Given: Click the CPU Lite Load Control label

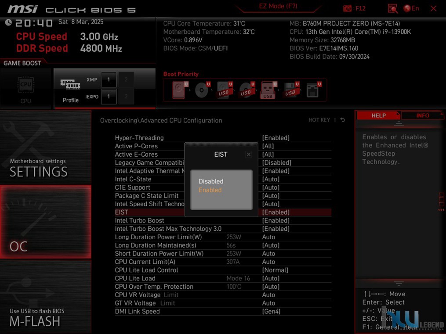Looking at the screenshot, I should (x=146, y=270).
